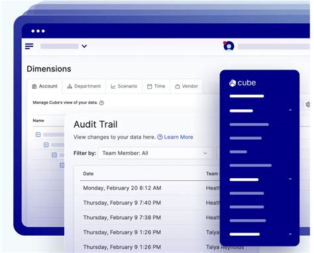Image resolution: width=314 pixels, height=253 pixels.
Task: Switch to the Account tab
Action: pos(45,86)
